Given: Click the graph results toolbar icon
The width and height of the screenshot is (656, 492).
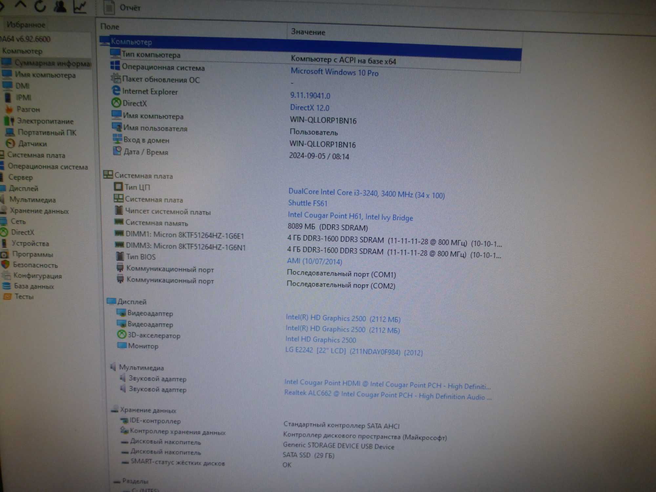Looking at the screenshot, I should (80, 7).
